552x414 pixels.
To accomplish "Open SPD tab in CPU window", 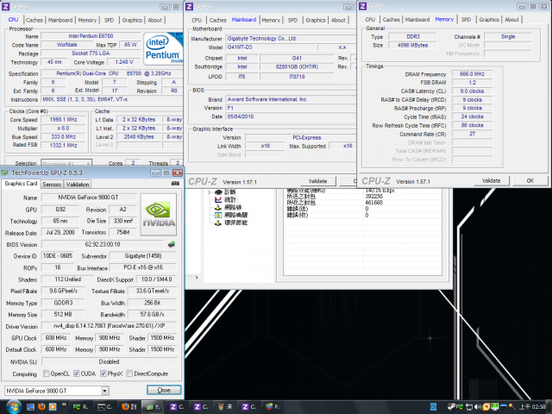I will (110, 20).
